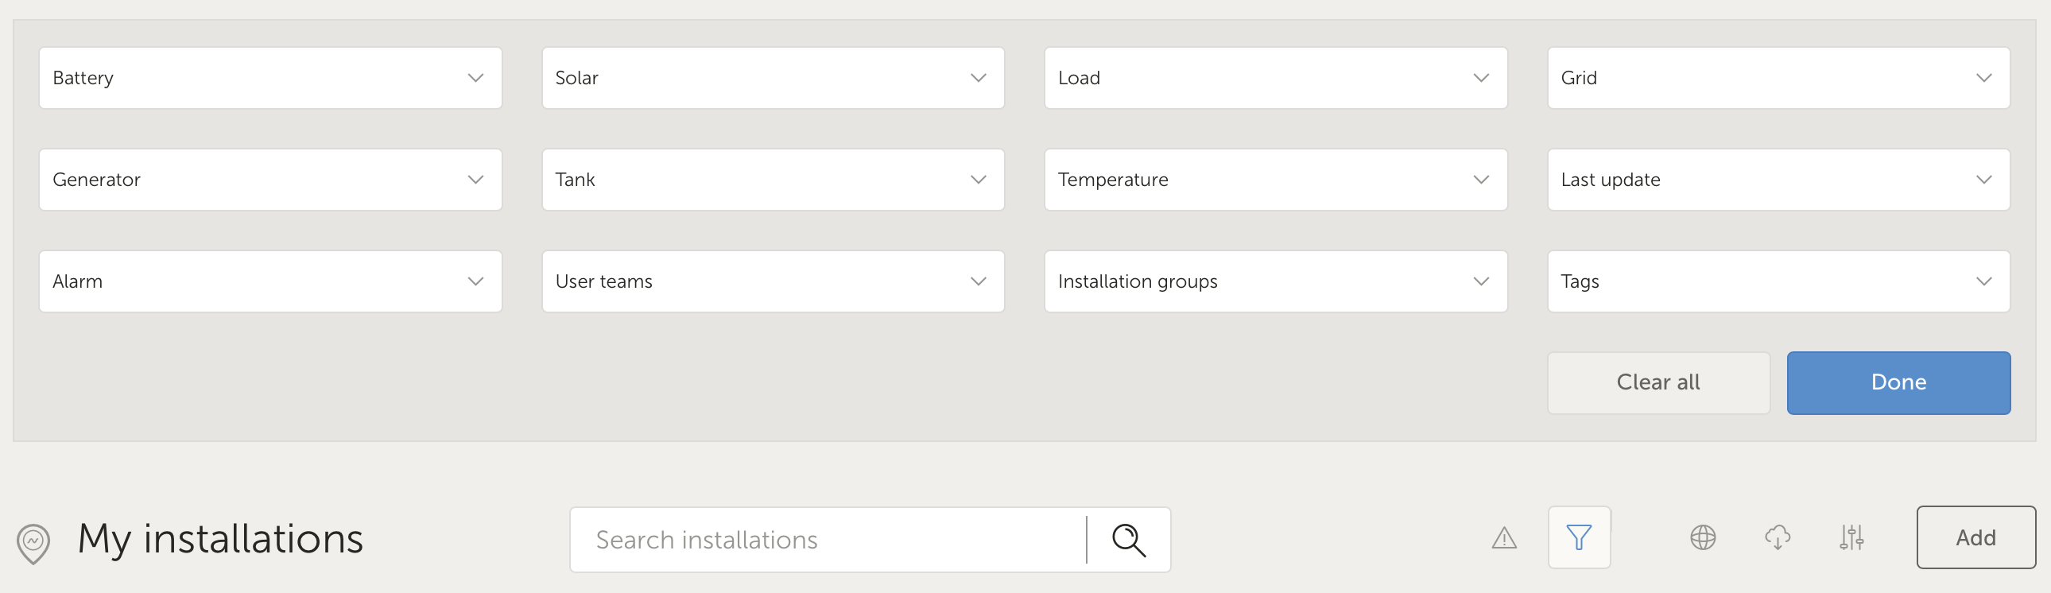Click the alarm warning triangle icon
This screenshot has height=593, width=2051.
point(1504,539)
